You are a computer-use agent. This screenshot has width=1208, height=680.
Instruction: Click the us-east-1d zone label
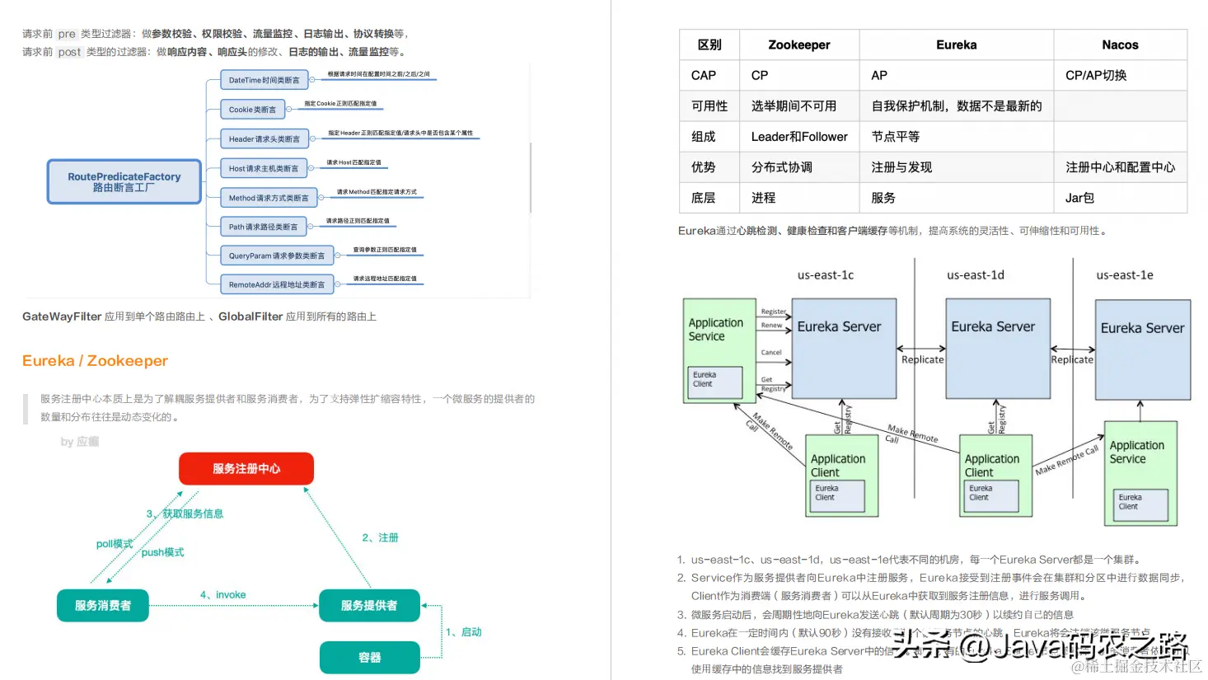click(976, 275)
